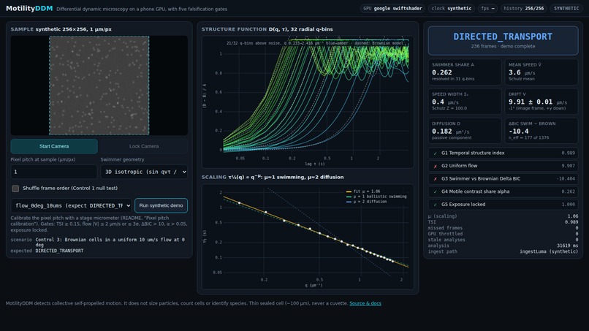589x331 pixels.
Task: Click the G5 value 1.000
Action: coord(568,205)
